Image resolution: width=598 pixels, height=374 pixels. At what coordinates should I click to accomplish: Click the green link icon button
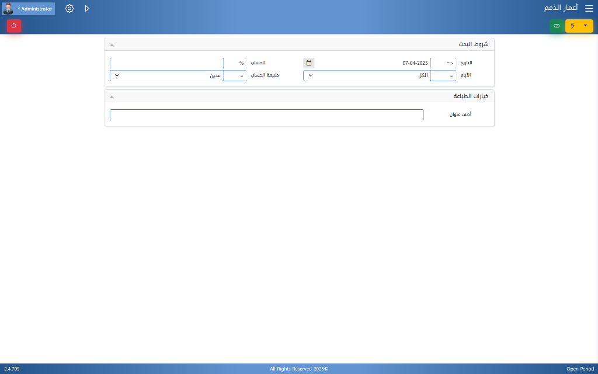coord(557,26)
